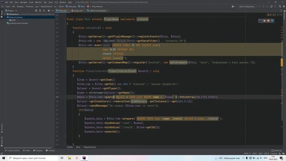The height and width of the screenshot is (161, 286).
Task: Open the Tools menu
Action: [x=50, y=2]
